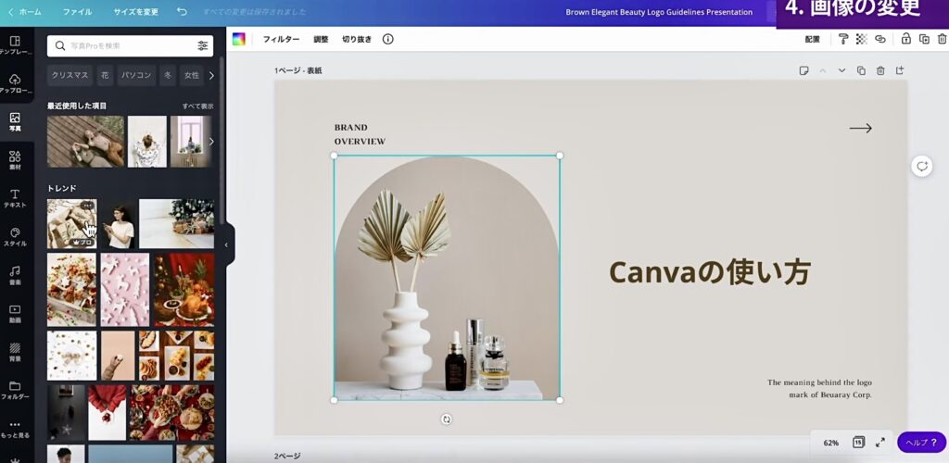This screenshot has height=463, width=949.
Task: Delete page 1 using page trash icon
Action: 880,70
